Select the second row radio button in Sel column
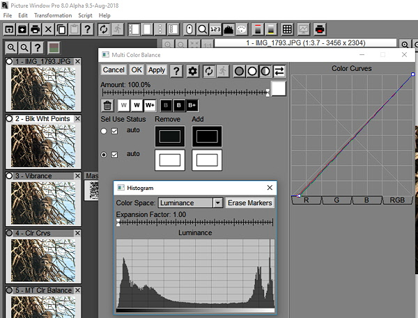Image resolution: width=418 pixels, height=318 pixels. [x=104, y=154]
